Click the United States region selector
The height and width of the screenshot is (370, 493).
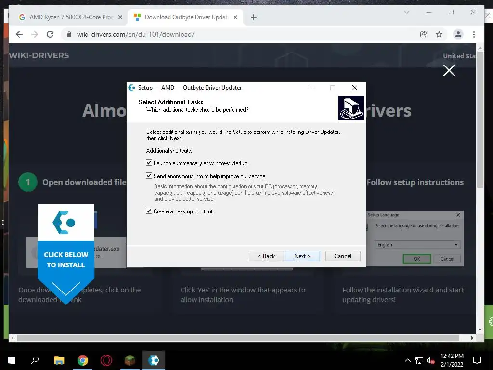click(459, 56)
